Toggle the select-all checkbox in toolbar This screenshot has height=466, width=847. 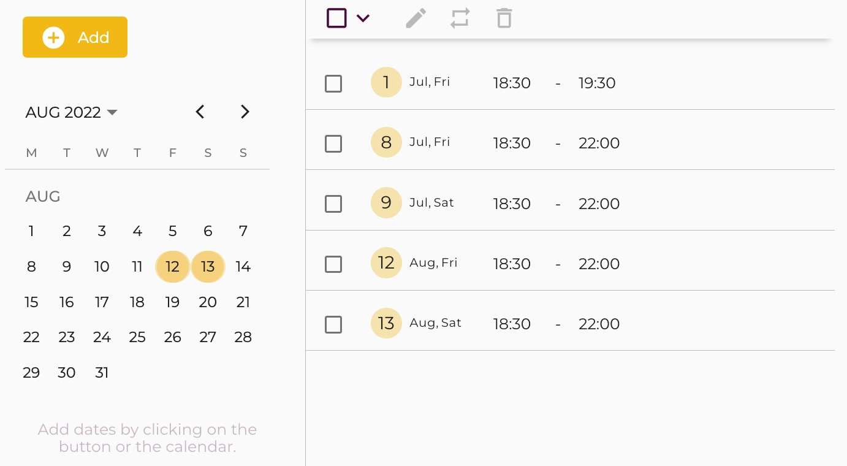click(336, 18)
